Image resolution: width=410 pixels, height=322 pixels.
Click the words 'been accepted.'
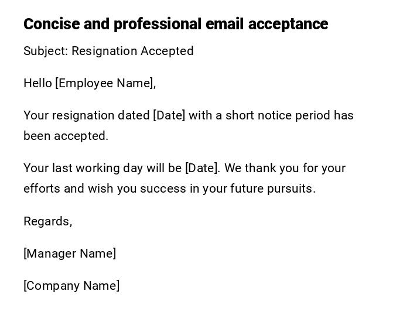tap(66, 136)
